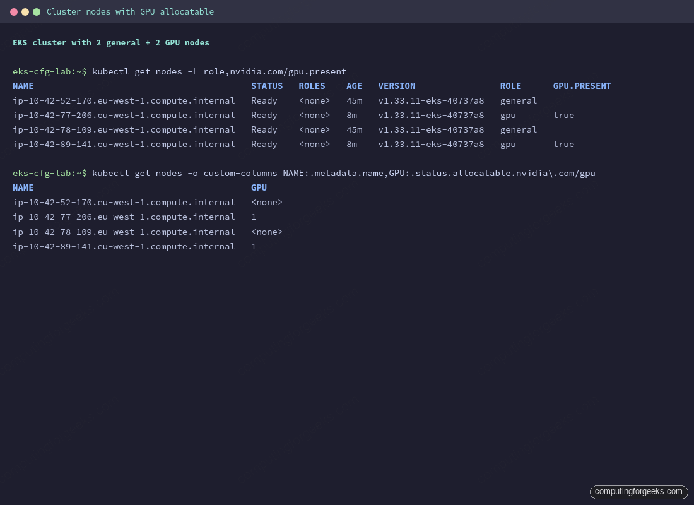
Task: Click Ready status of node ip-10-42-89-141
Action: coord(264,145)
